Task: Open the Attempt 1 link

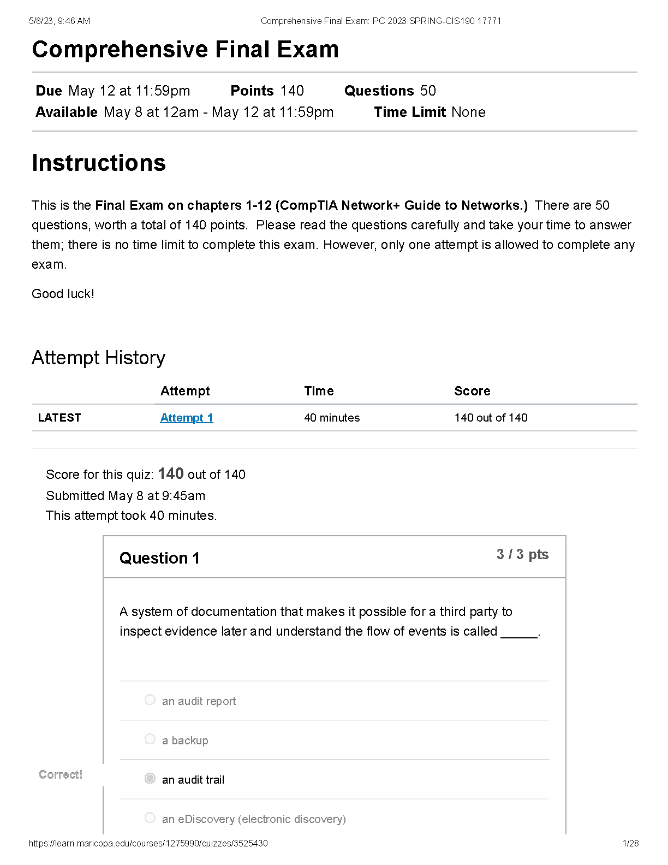Action: point(187,418)
